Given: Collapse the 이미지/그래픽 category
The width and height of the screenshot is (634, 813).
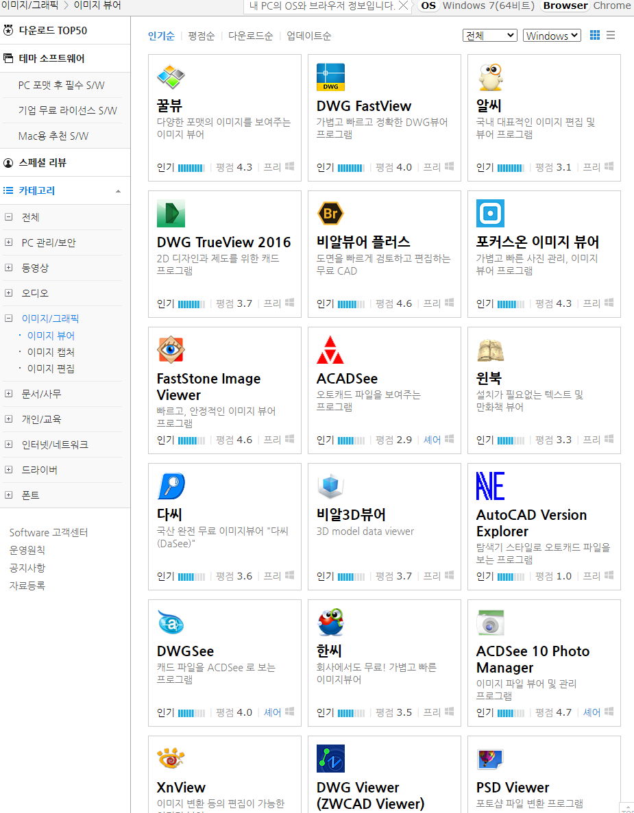Looking at the screenshot, I should click(9, 318).
